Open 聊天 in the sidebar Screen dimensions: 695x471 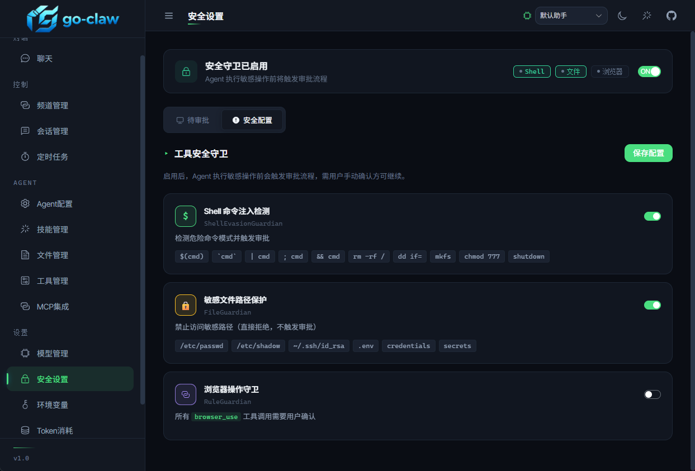[70, 58]
